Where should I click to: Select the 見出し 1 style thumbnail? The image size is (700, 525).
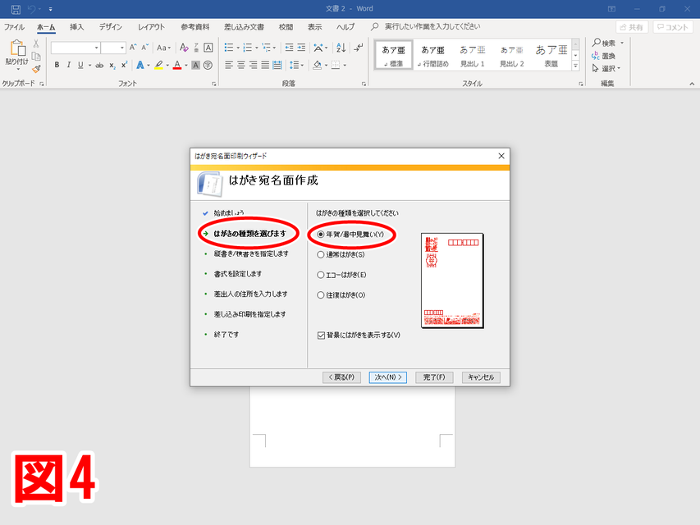click(473, 55)
